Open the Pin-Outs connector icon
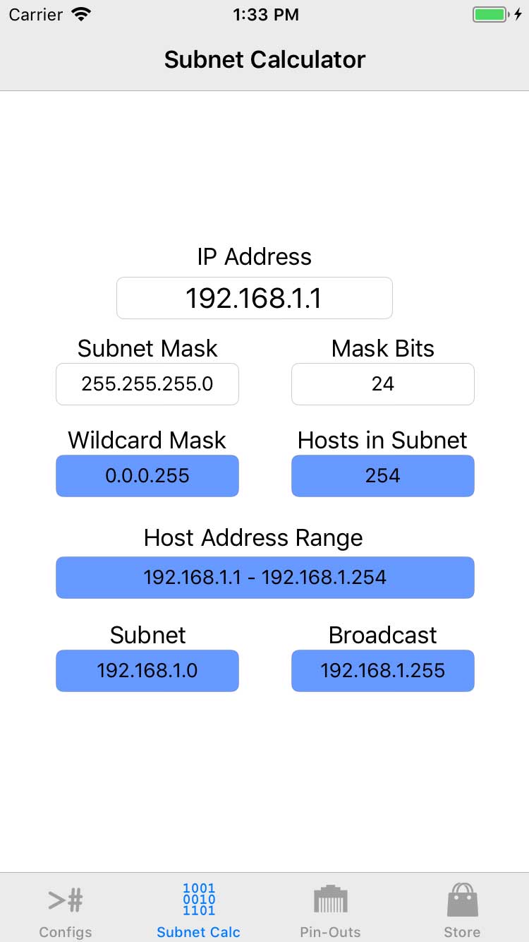 pyautogui.click(x=331, y=899)
